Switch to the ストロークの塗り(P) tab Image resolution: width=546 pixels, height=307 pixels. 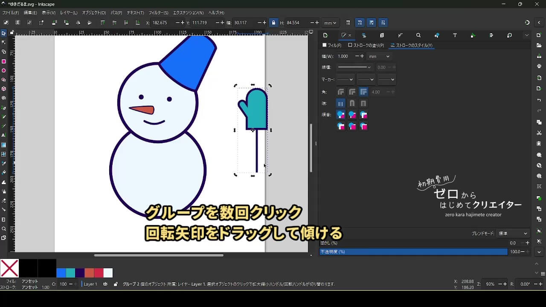point(366,45)
